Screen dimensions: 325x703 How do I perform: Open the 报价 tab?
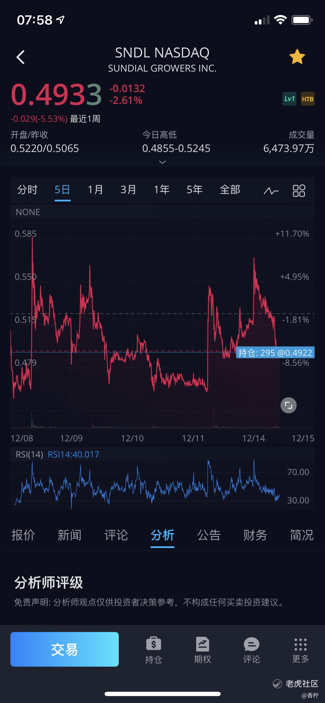click(23, 535)
